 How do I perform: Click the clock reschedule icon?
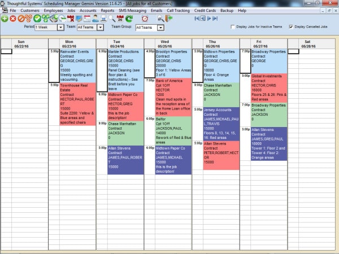[x=62, y=19]
